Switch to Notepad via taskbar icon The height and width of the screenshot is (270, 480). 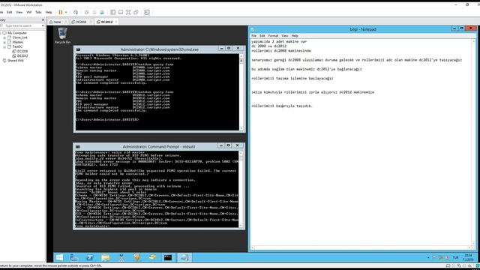184,257
